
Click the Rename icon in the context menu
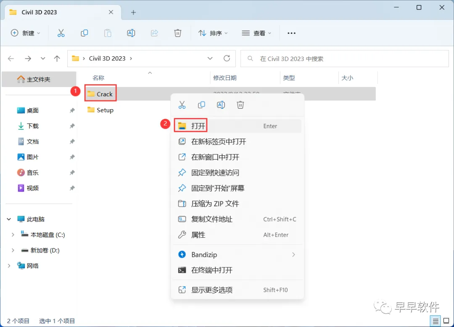(221, 105)
